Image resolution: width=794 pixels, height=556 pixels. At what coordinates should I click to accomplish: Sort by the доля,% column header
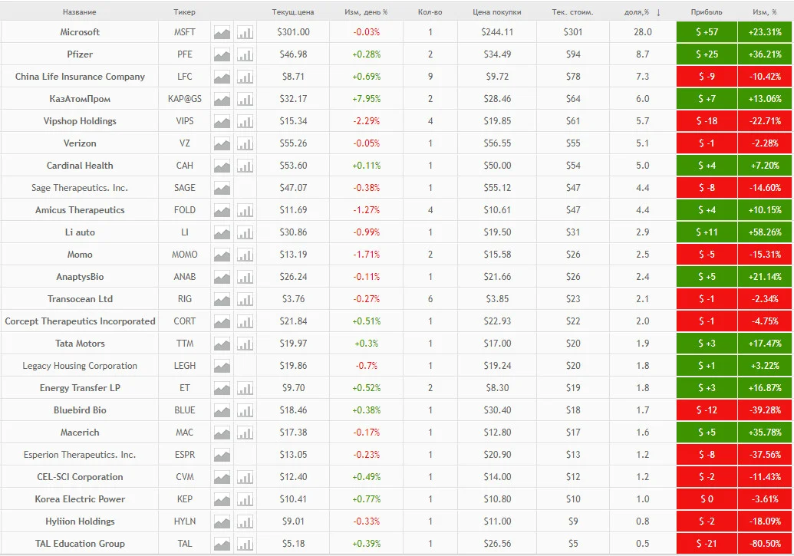(642, 12)
